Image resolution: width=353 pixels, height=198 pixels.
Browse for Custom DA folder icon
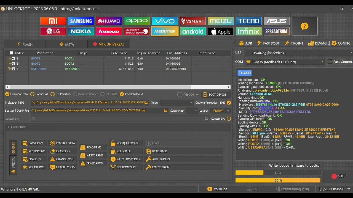206,119
